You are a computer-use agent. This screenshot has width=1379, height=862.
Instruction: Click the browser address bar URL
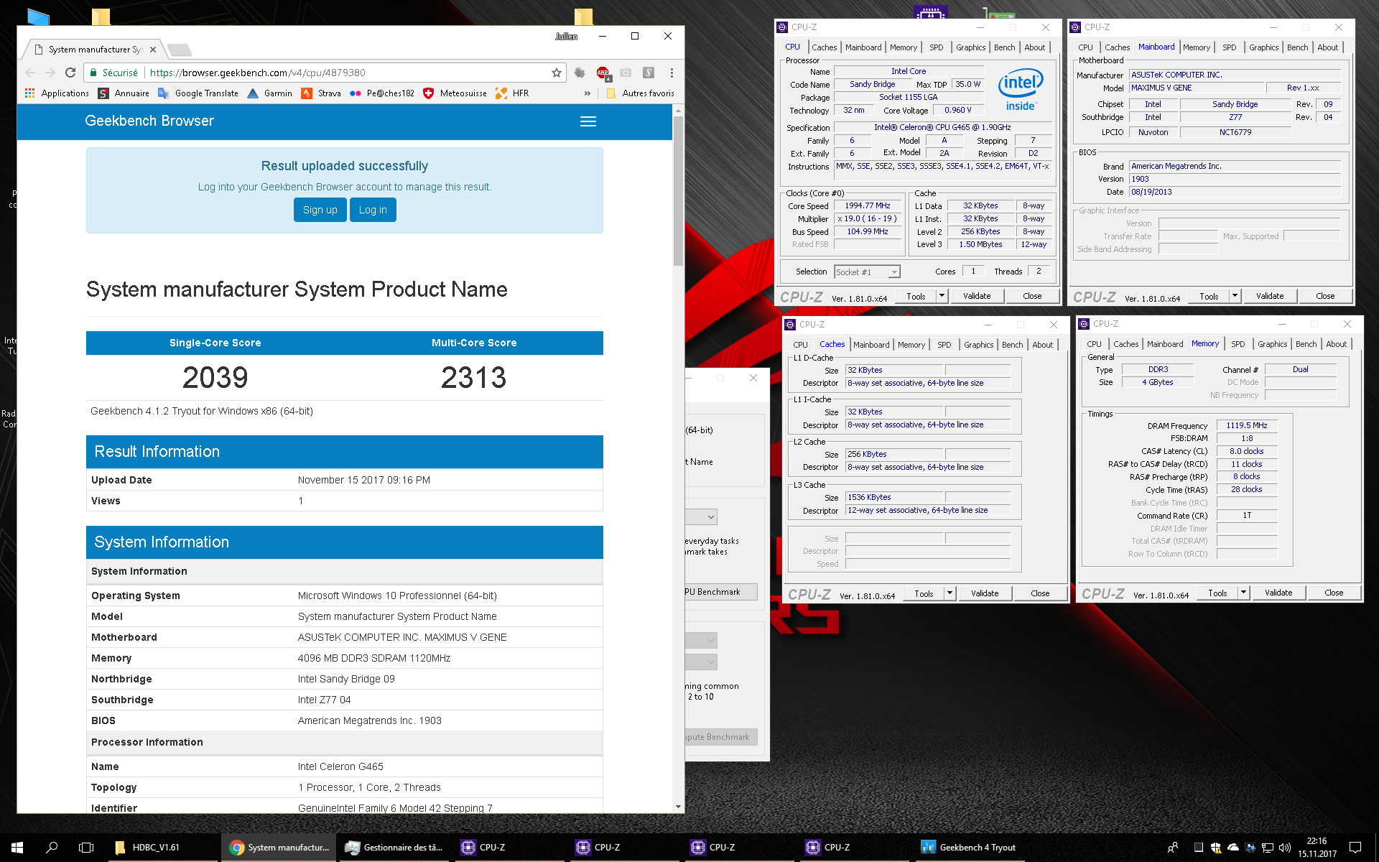coord(257,73)
